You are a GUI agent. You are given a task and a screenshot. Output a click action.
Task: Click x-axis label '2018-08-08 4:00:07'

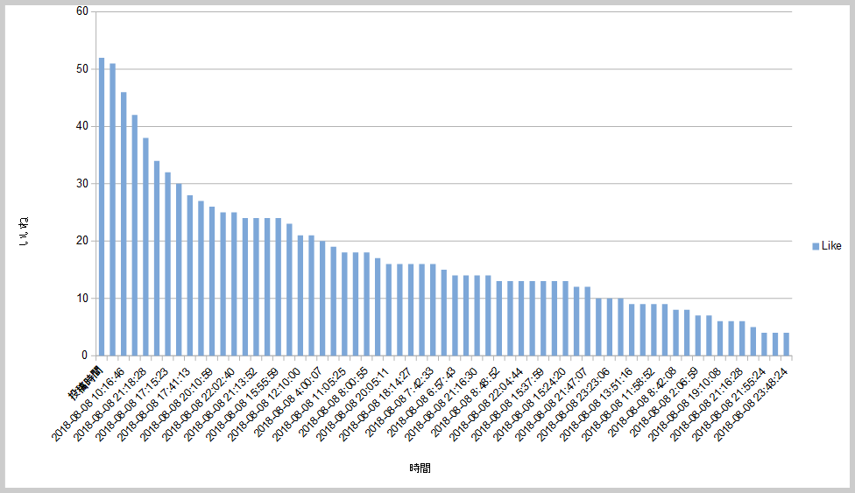tap(288, 402)
